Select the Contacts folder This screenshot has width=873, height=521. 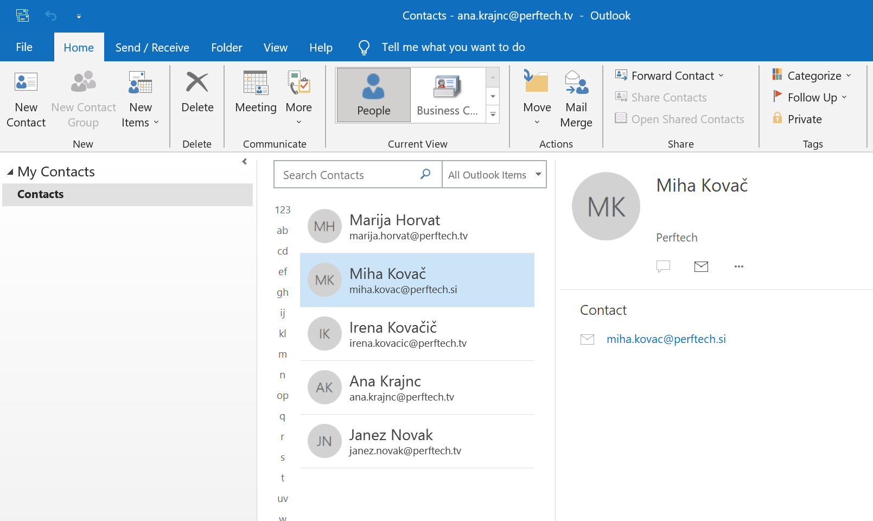(x=128, y=194)
